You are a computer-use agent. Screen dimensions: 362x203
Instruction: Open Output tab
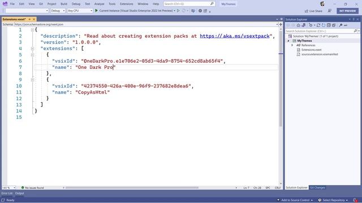pos(19,193)
